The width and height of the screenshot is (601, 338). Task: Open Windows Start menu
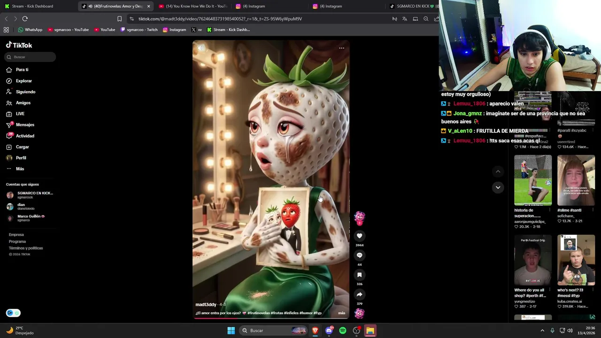pos(231,330)
